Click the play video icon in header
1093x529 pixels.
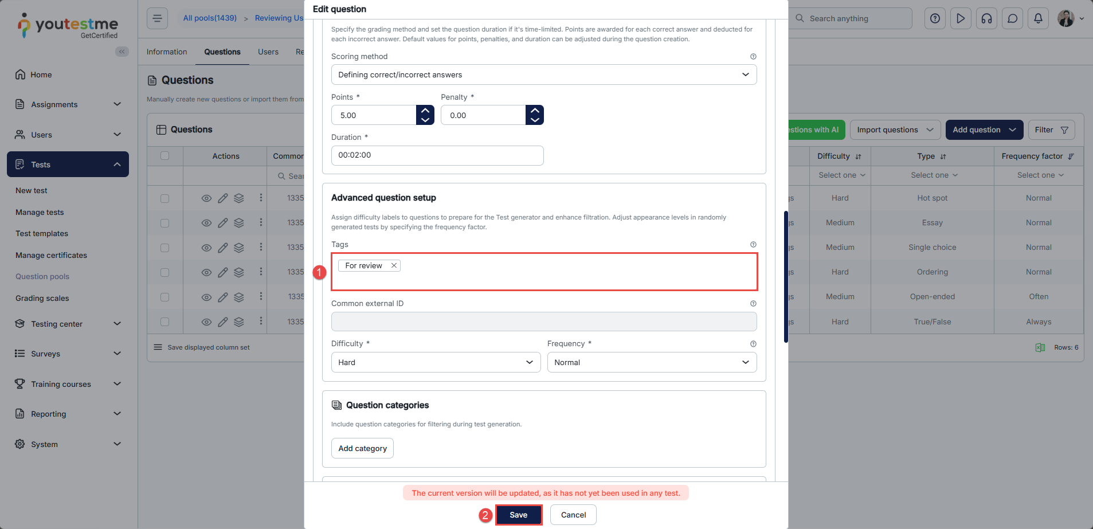coord(961,18)
